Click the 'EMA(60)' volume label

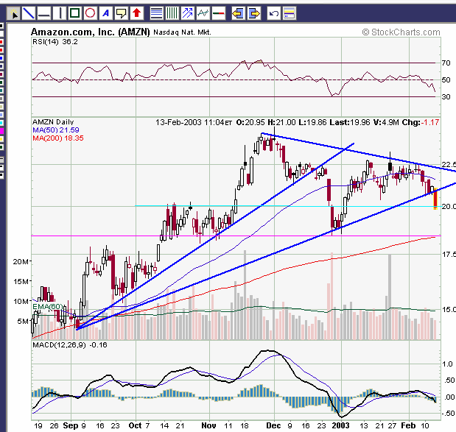pos(48,306)
